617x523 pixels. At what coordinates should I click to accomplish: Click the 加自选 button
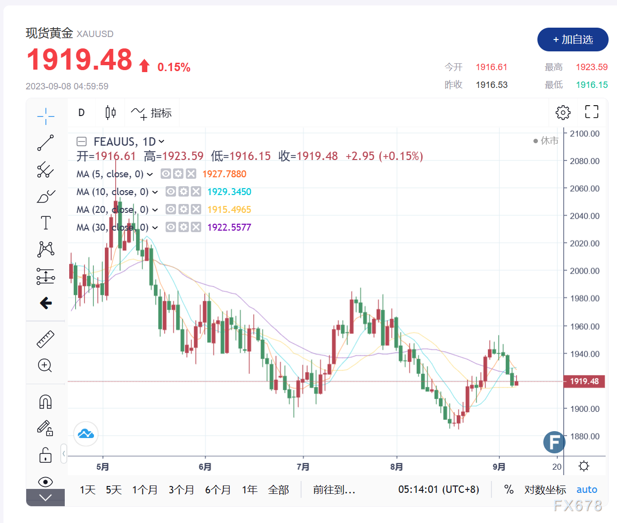click(x=573, y=40)
